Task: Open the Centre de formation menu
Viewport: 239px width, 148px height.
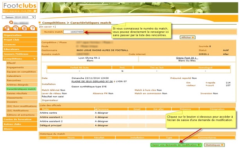Action: point(20,119)
